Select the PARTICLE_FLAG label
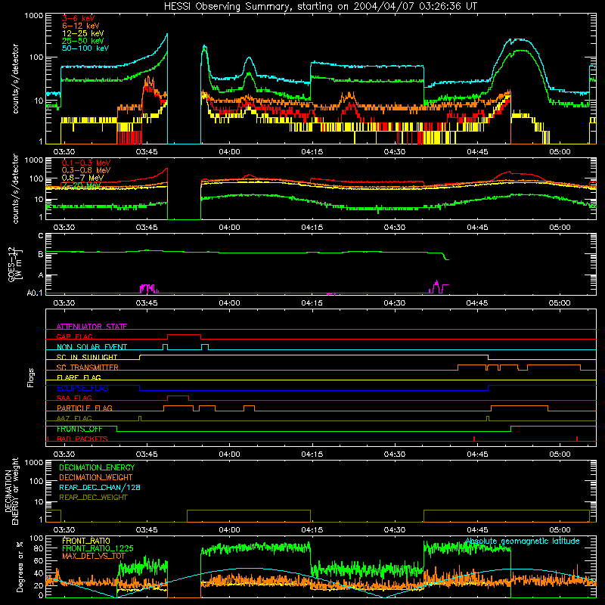This screenshot has height=605, width=605. pos(85,408)
